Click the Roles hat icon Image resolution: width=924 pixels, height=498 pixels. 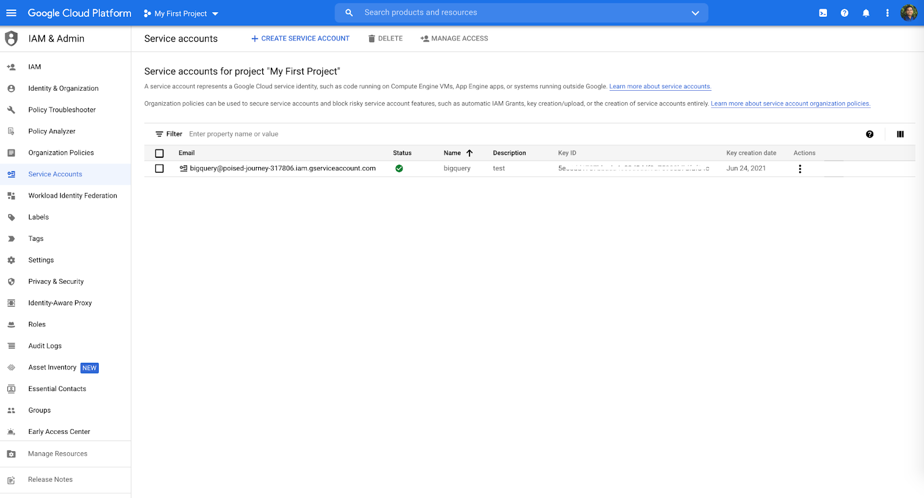pyautogui.click(x=11, y=325)
